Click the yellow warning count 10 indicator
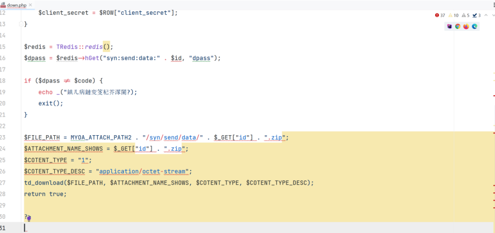The width and height of the screenshot is (495, 233). pos(454,15)
